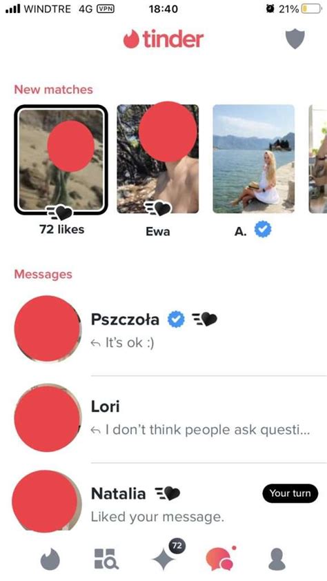Open the partially visible fourth match card
327x581 pixels.
pyautogui.click(x=318, y=159)
